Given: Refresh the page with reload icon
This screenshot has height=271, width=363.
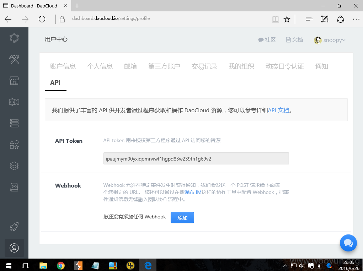Looking at the screenshot, I should coord(42,19).
